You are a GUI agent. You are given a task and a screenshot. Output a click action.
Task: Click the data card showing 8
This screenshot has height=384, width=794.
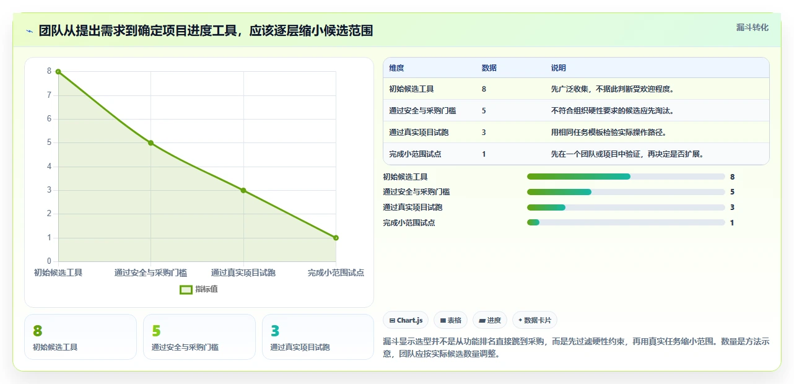pos(81,337)
